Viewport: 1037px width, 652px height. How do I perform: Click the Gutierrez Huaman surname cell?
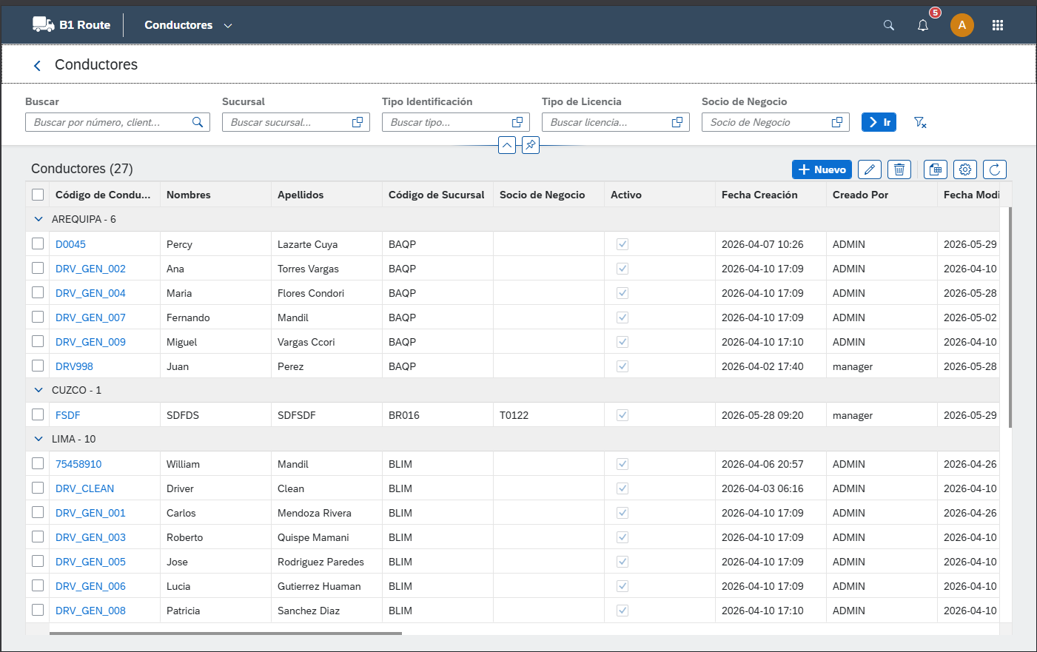click(x=326, y=586)
